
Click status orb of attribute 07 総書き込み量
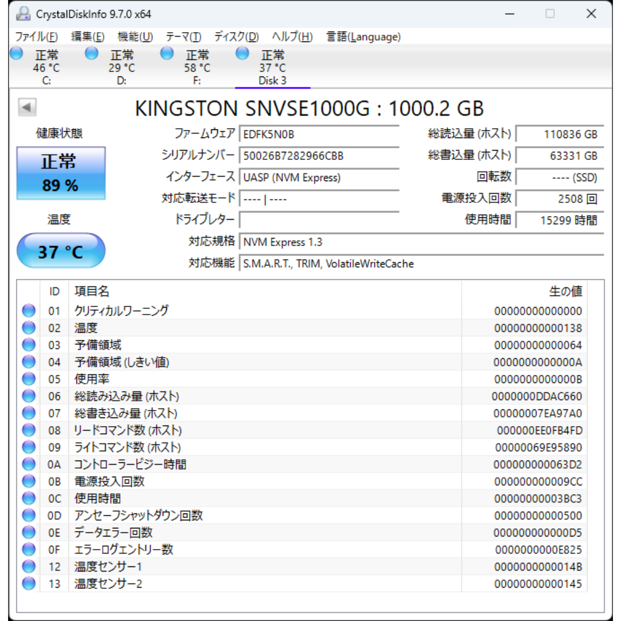pyautogui.click(x=29, y=413)
